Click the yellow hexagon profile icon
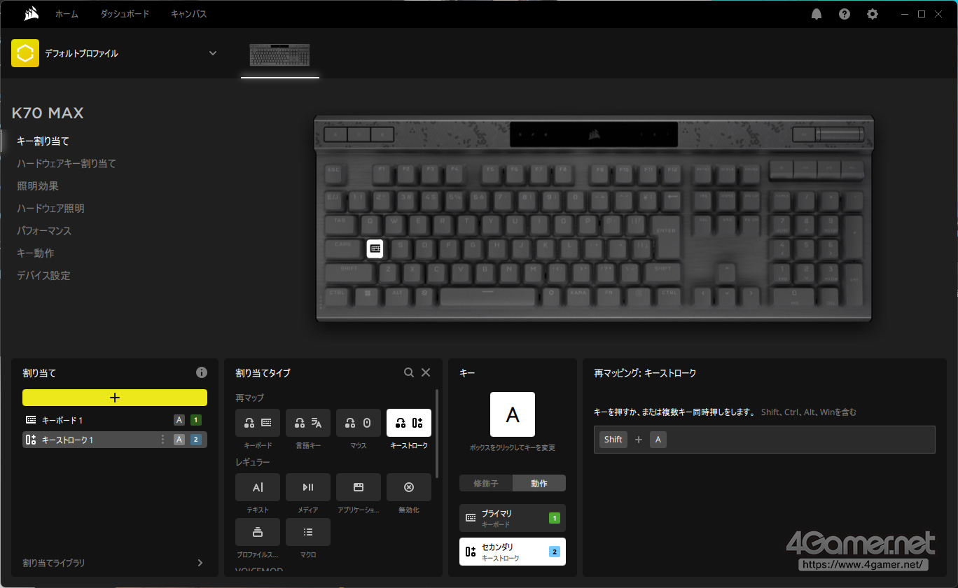 25,53
